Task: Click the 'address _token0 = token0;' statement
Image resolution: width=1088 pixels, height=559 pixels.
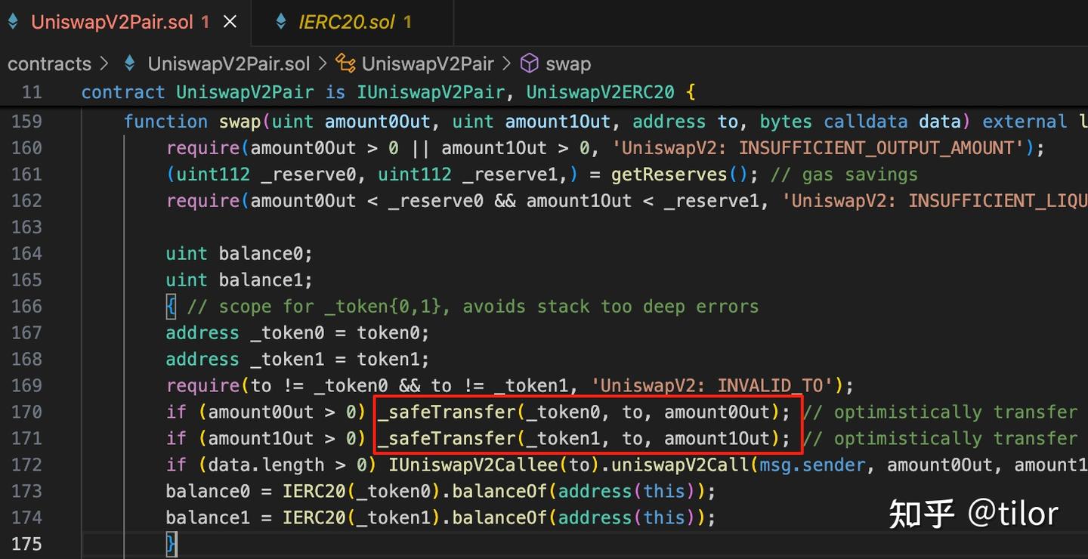Action: (298, 333)
